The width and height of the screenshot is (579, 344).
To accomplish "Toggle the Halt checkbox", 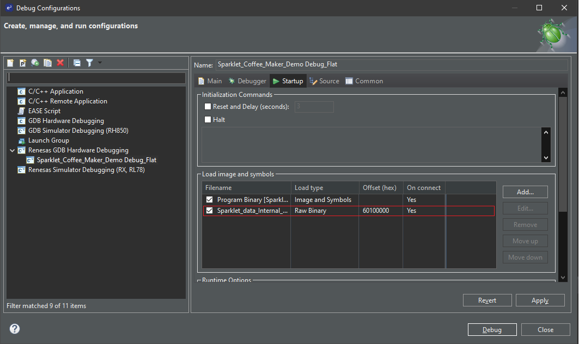I will point(208,120).
